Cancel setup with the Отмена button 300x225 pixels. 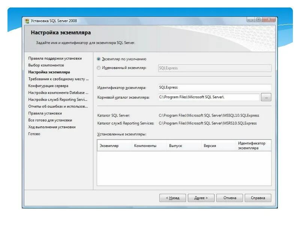229,198
